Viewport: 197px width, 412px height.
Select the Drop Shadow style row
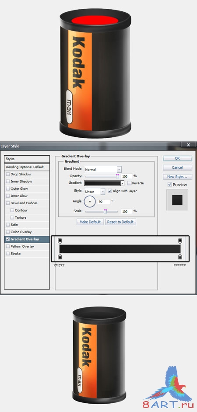pos(27,174)
